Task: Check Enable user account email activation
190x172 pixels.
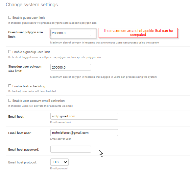Action: pyautogui.click(x=10, y=100)
